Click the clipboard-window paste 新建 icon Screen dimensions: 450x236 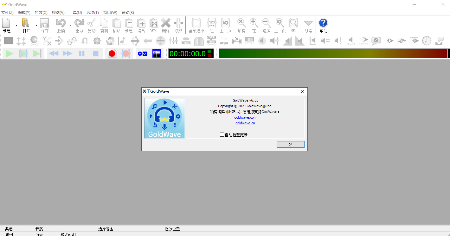pyautogui.click(x=129, y=23)
